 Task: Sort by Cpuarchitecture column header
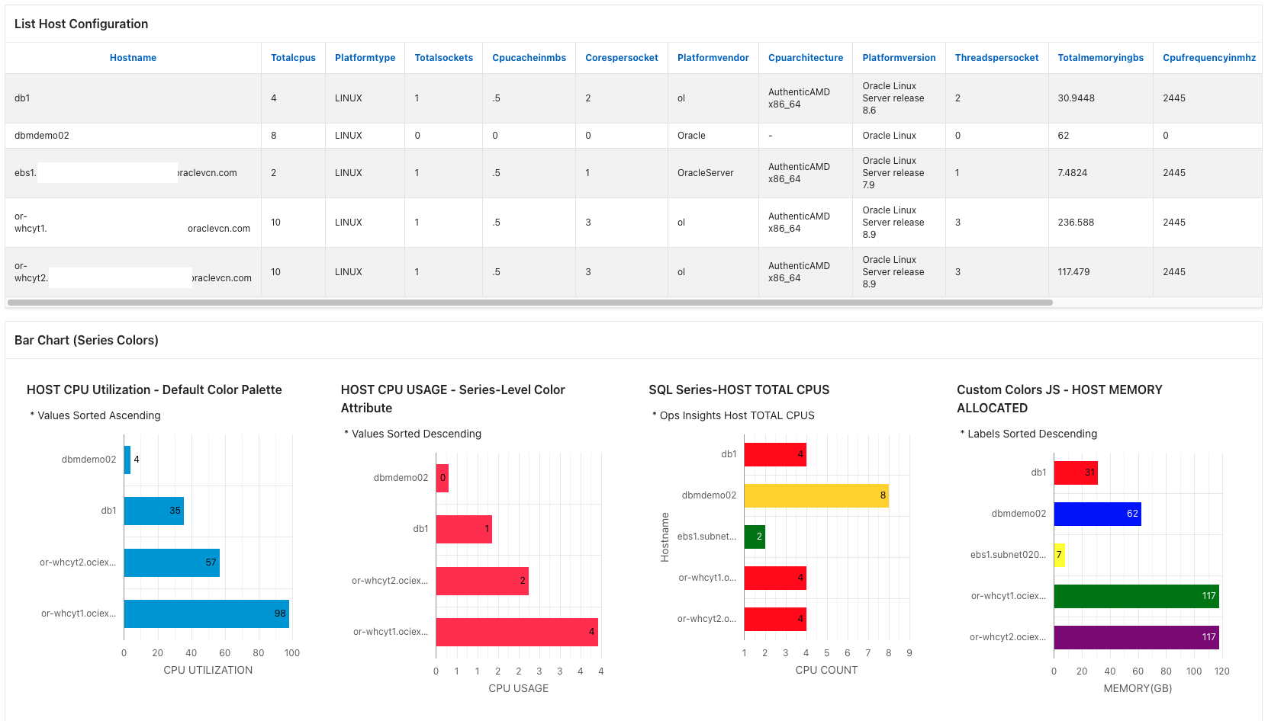[806, 58]
